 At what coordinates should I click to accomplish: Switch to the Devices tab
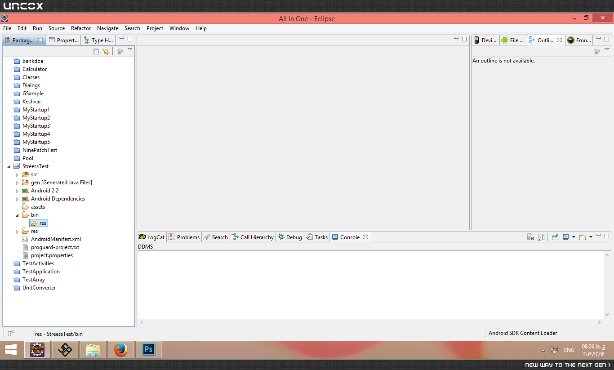click(x=485, y=40)
